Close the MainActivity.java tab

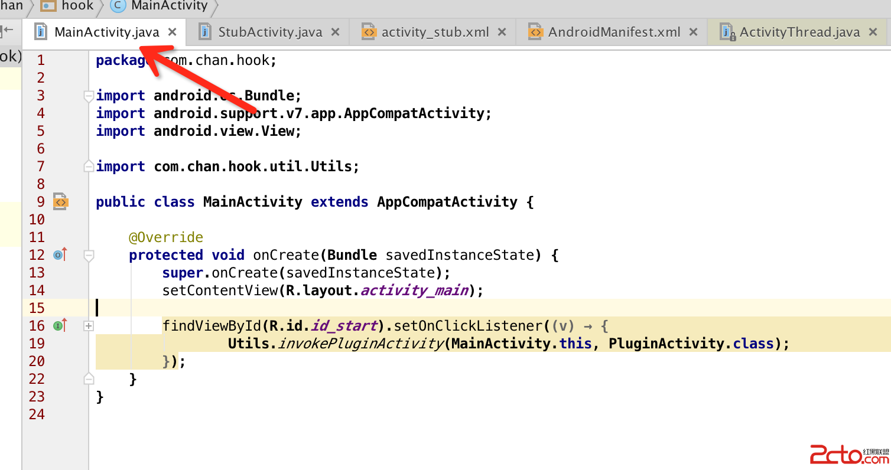[x=172, y=32]
